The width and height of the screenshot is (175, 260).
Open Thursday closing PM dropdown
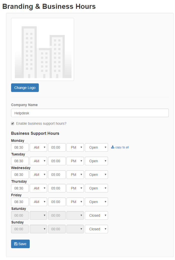75,188
